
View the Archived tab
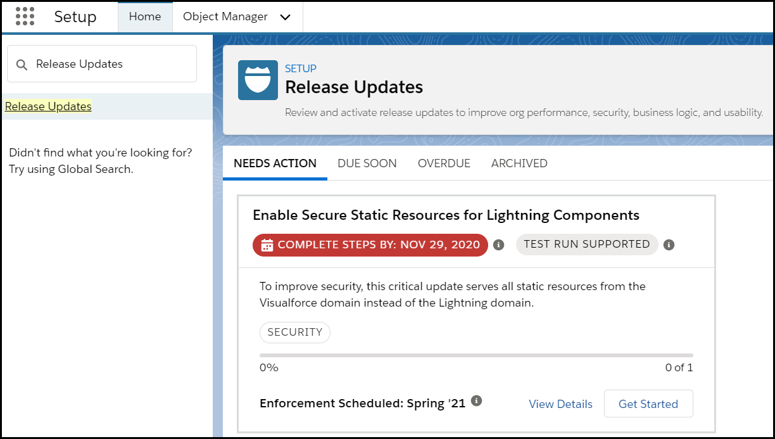point(519,163)
